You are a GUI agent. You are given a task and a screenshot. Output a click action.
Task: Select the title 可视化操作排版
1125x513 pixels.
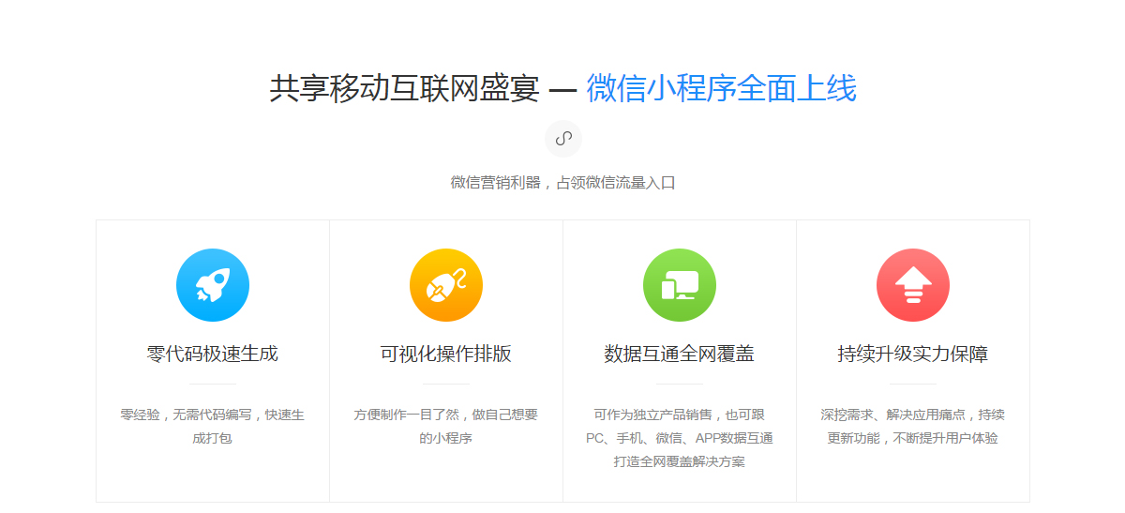coord(446,355)
